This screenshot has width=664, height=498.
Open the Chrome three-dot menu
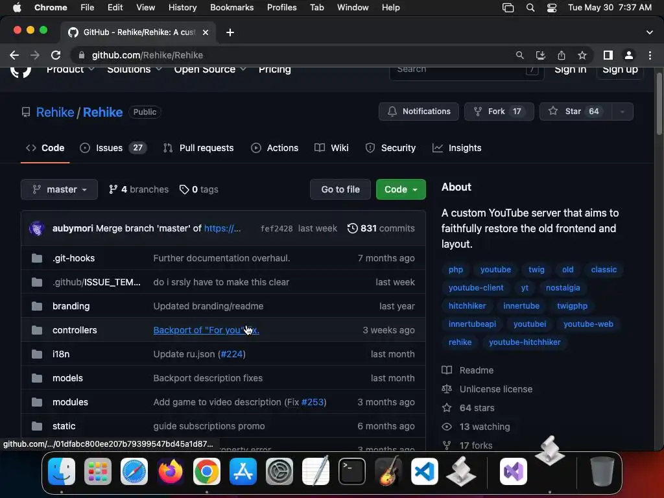coord(650,55)
